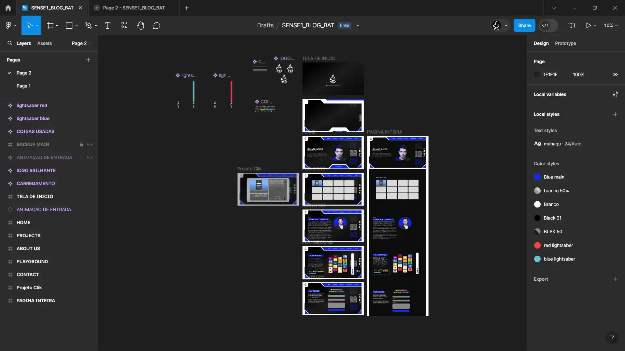
Task: Expand Pen tool options arrow
Action: (96, 25)
